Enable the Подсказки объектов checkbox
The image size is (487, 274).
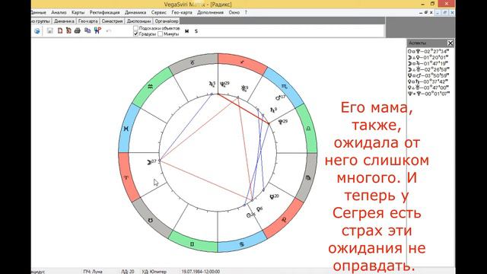(x=135, y=28)
